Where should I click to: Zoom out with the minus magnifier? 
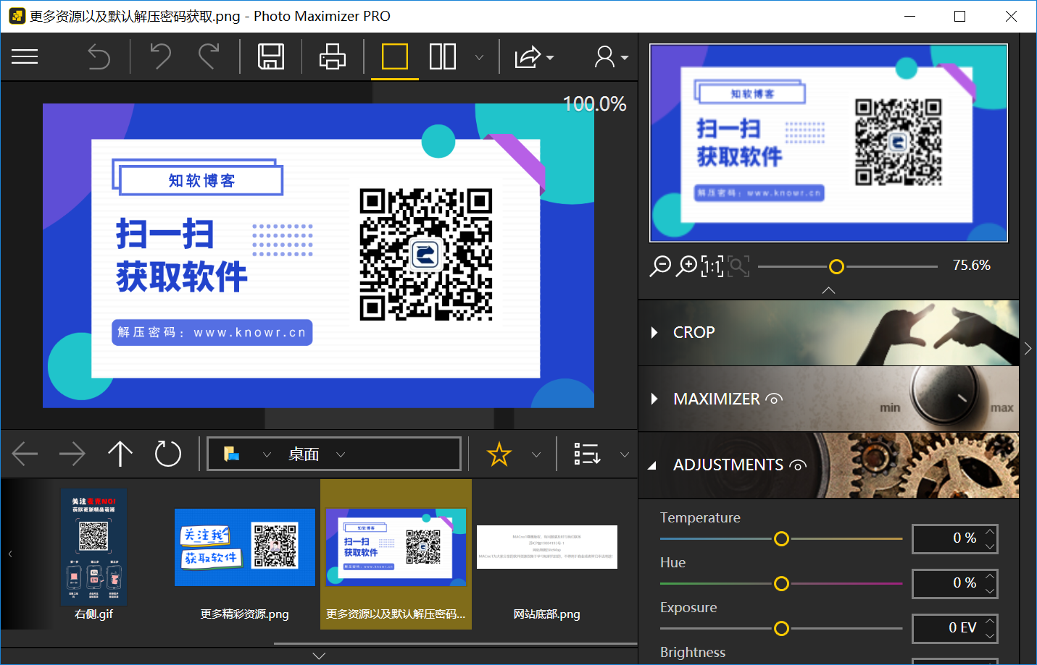(x=660, y=266)
